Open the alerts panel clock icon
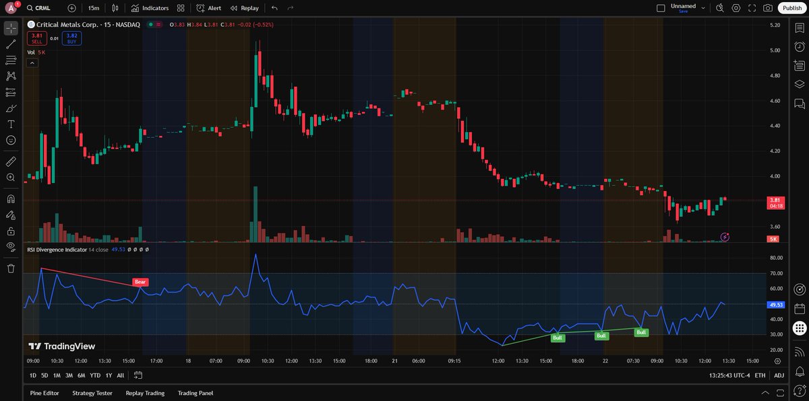Screen dimensions: 809x401 (800, 47)
